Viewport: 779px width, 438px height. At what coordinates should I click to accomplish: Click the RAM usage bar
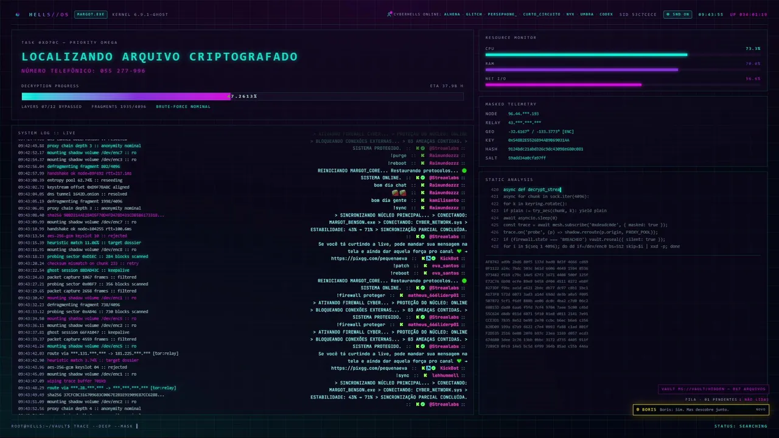tap(623, 70)
